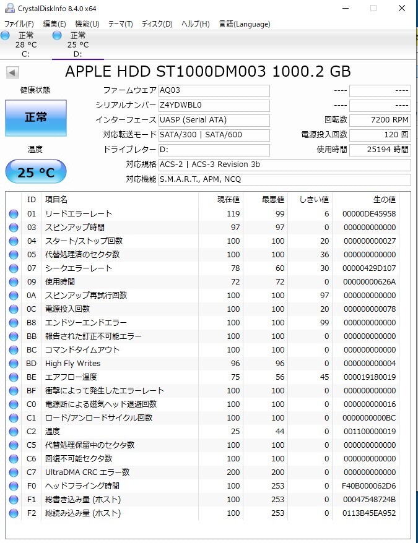Viewport: 418px width, 543px height.
Task: Click the しきい値 column header
Action: coord(310,200)
